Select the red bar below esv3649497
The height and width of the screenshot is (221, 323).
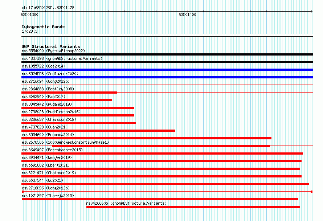click(x=162, y=154)
